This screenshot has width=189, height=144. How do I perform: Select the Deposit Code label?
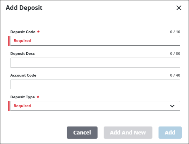click(x=23, y=32)
